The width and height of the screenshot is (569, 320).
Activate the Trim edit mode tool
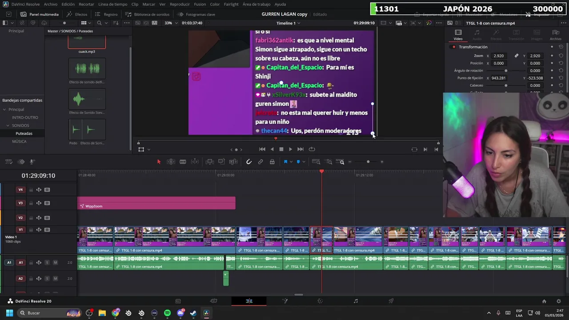click(x=171, y=162)
